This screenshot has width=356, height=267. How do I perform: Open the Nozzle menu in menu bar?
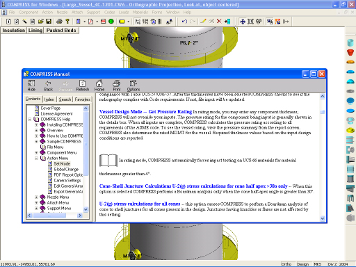[x=62, y=13]
